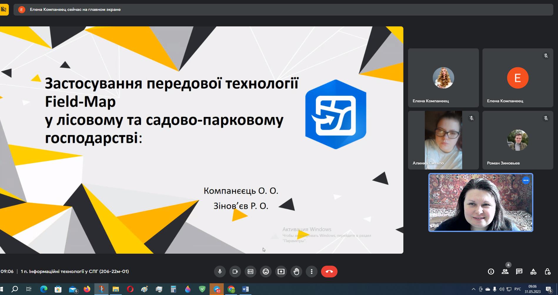This screenshot has width=558, height=295.
Task: Open Microsoft Word from the taskbar
Action: tap(245, 289)
